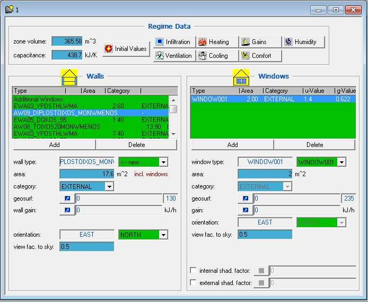Image resolution: width=368 pixels, height=302 pixels.
Task: Add a new window
Action: point(233,145)
